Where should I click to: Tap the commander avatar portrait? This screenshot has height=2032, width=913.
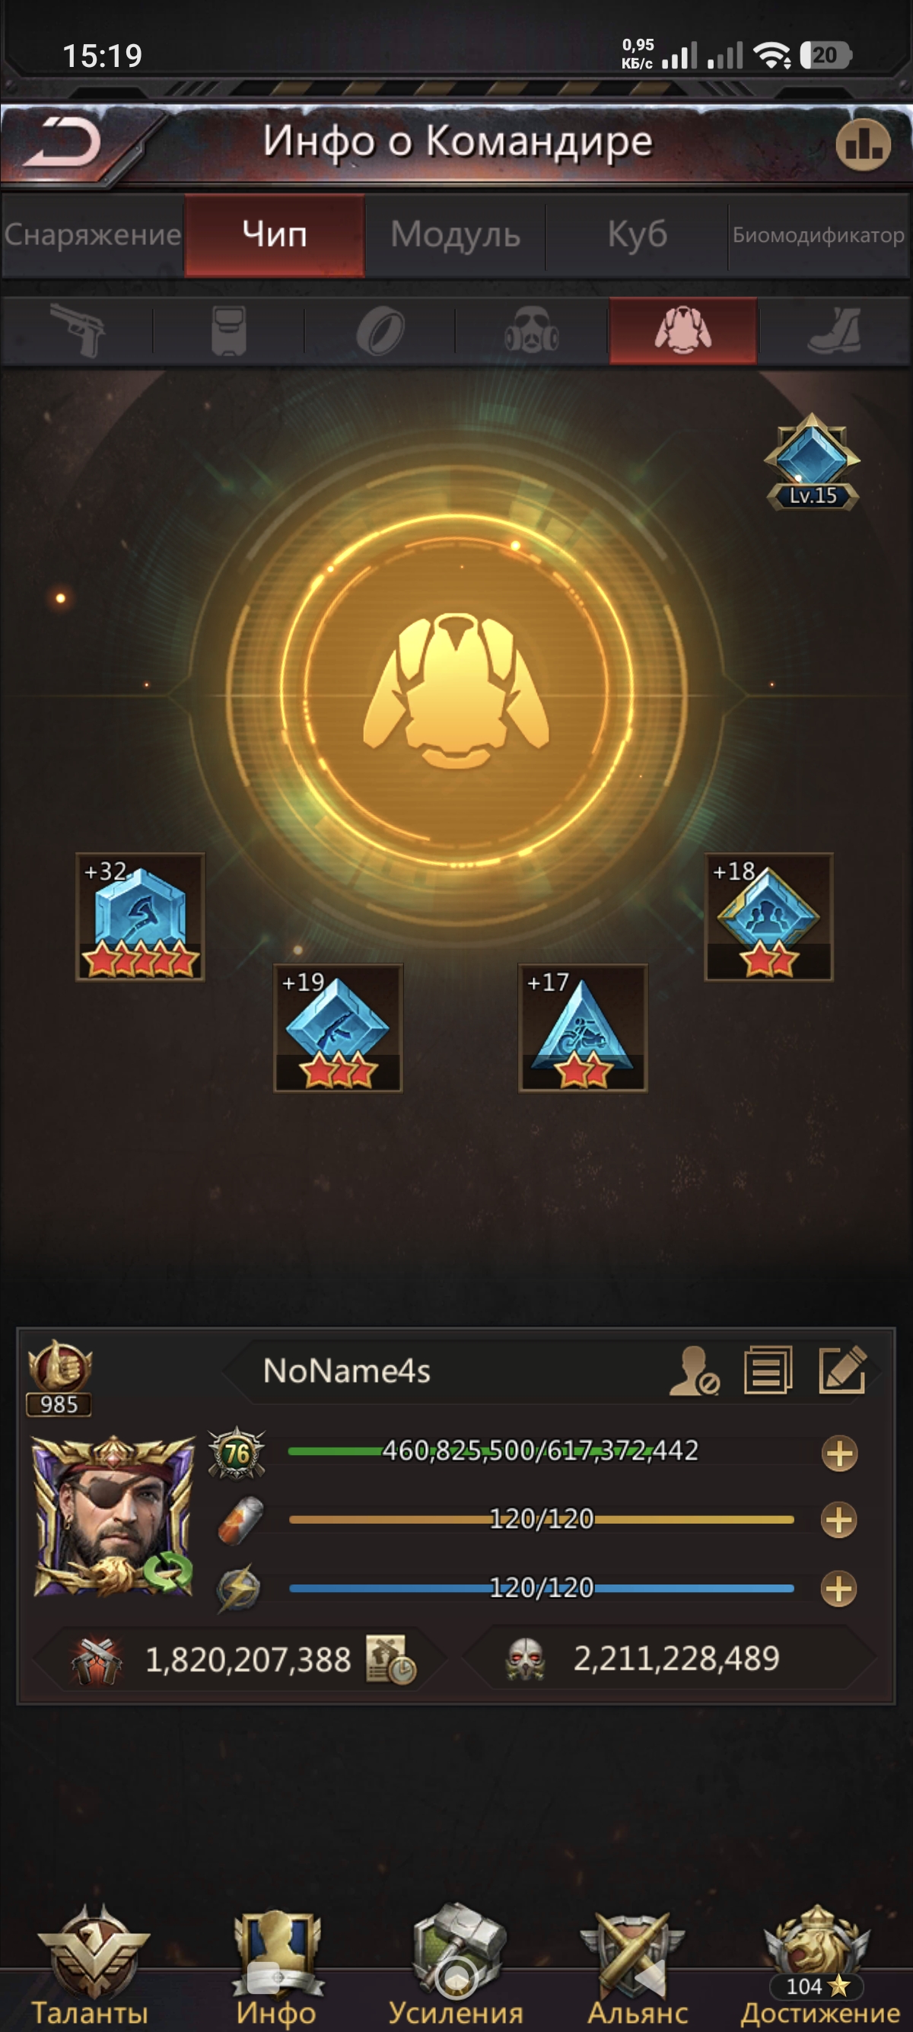[x=114, y=1516]
